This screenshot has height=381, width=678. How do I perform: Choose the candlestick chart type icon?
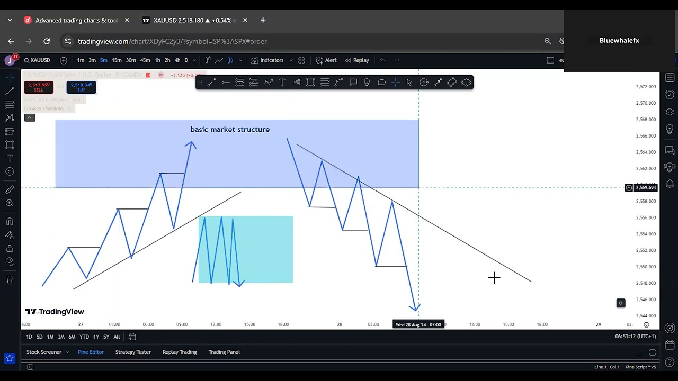click(230, 60)
